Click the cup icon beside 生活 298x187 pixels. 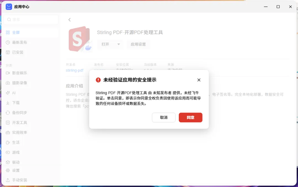pyautogui.click(x=8, y=142)
